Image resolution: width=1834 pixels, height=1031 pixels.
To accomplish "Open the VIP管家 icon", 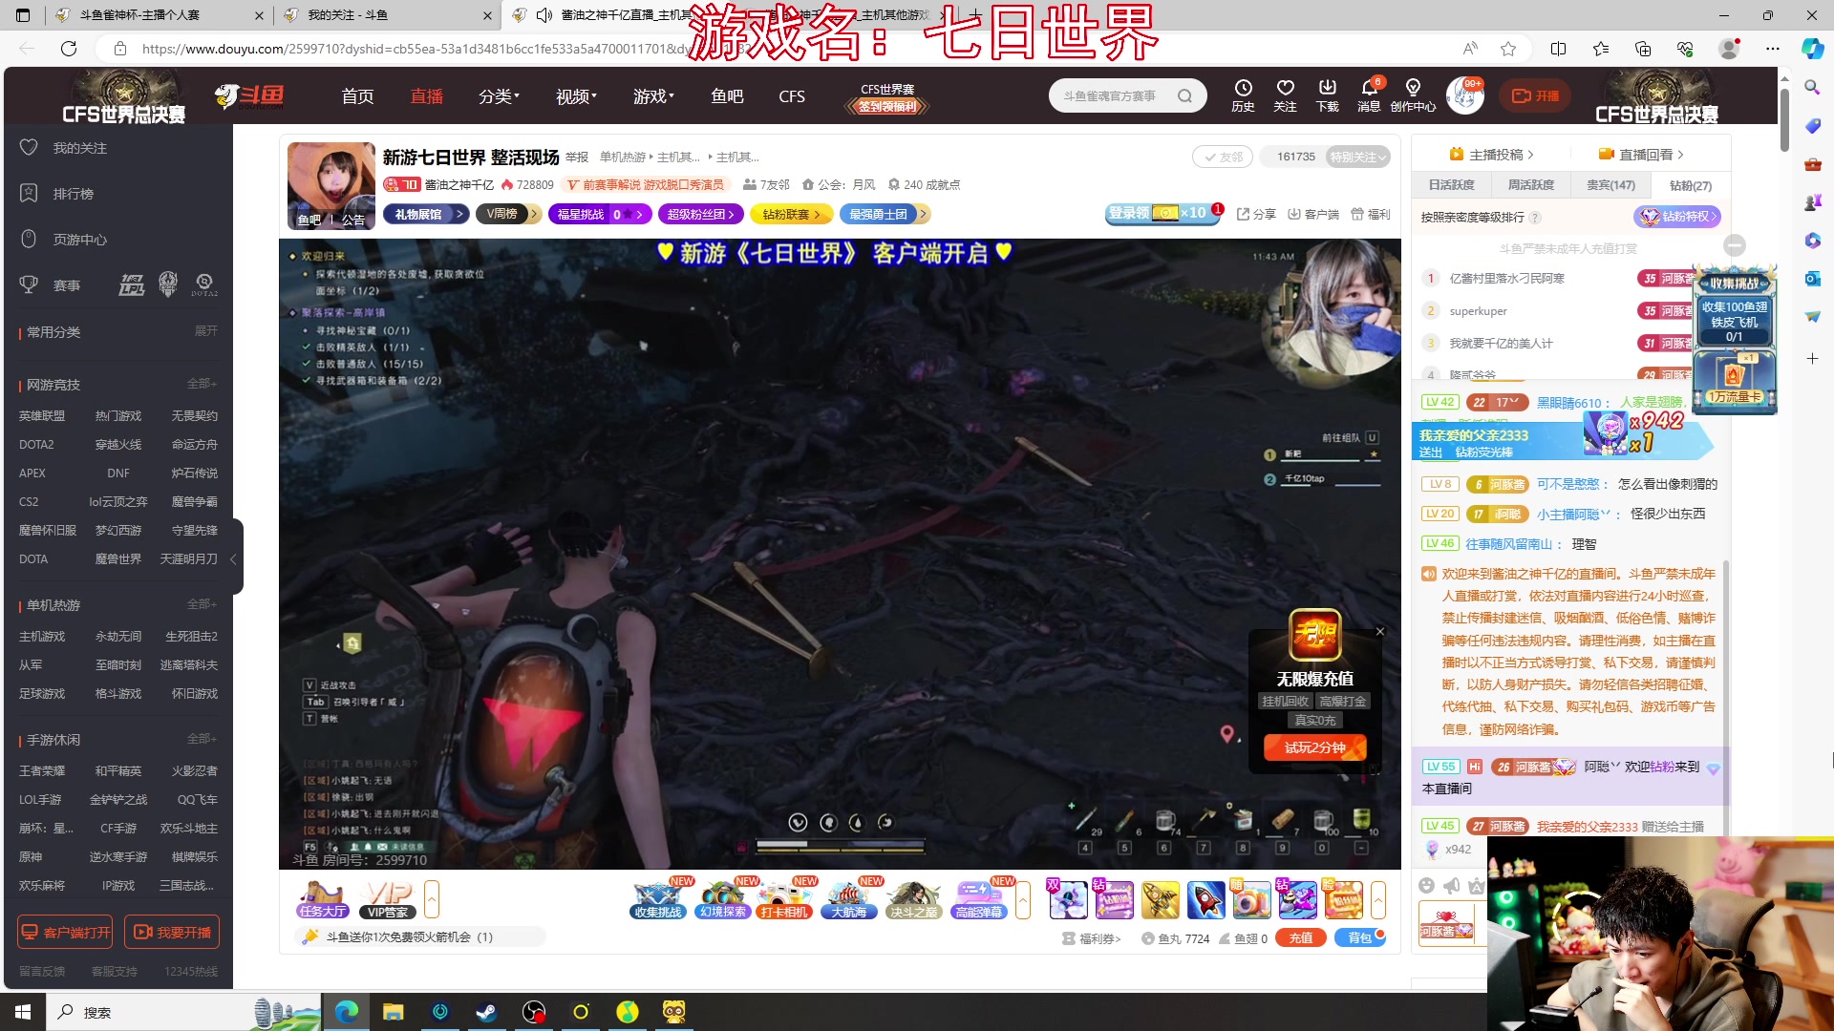I will 388,899.
